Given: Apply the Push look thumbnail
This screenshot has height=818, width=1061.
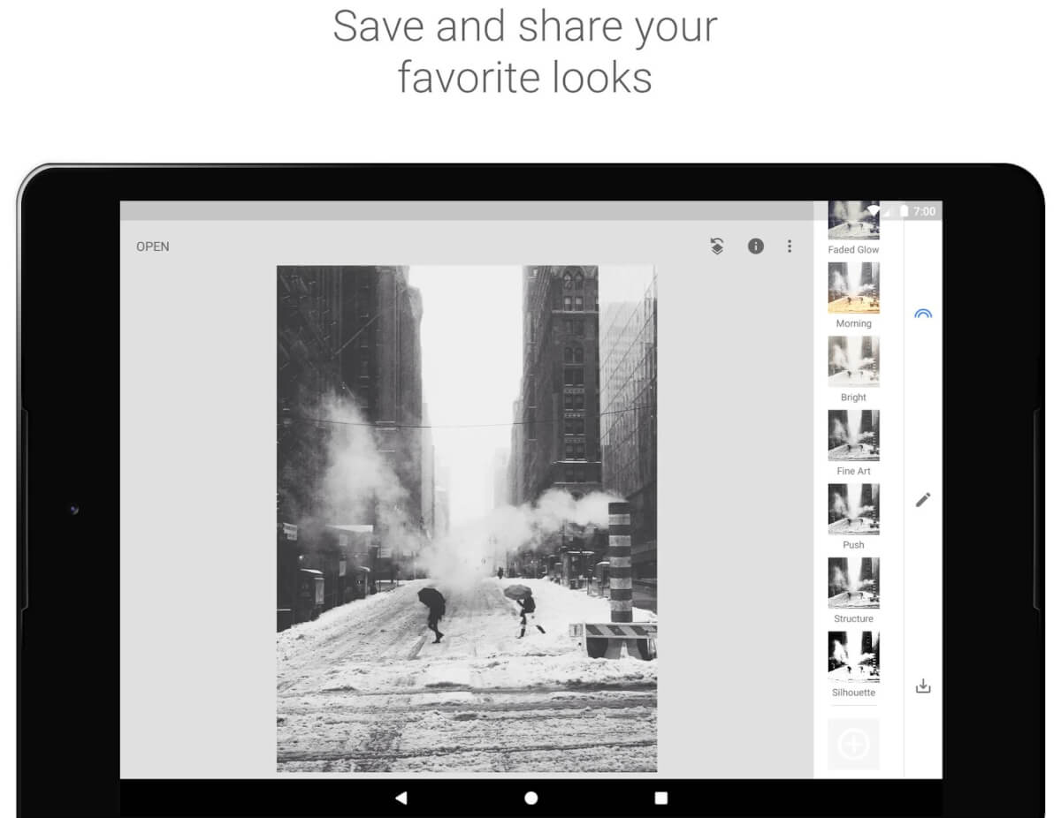Looking at the screenshot, I should (853, 509).
